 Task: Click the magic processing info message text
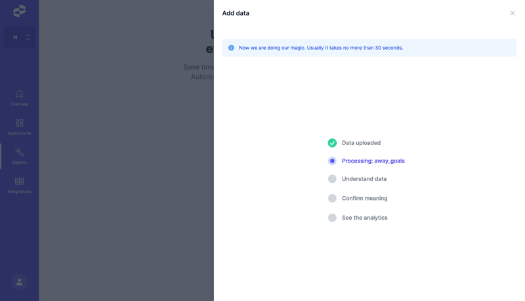321,48
